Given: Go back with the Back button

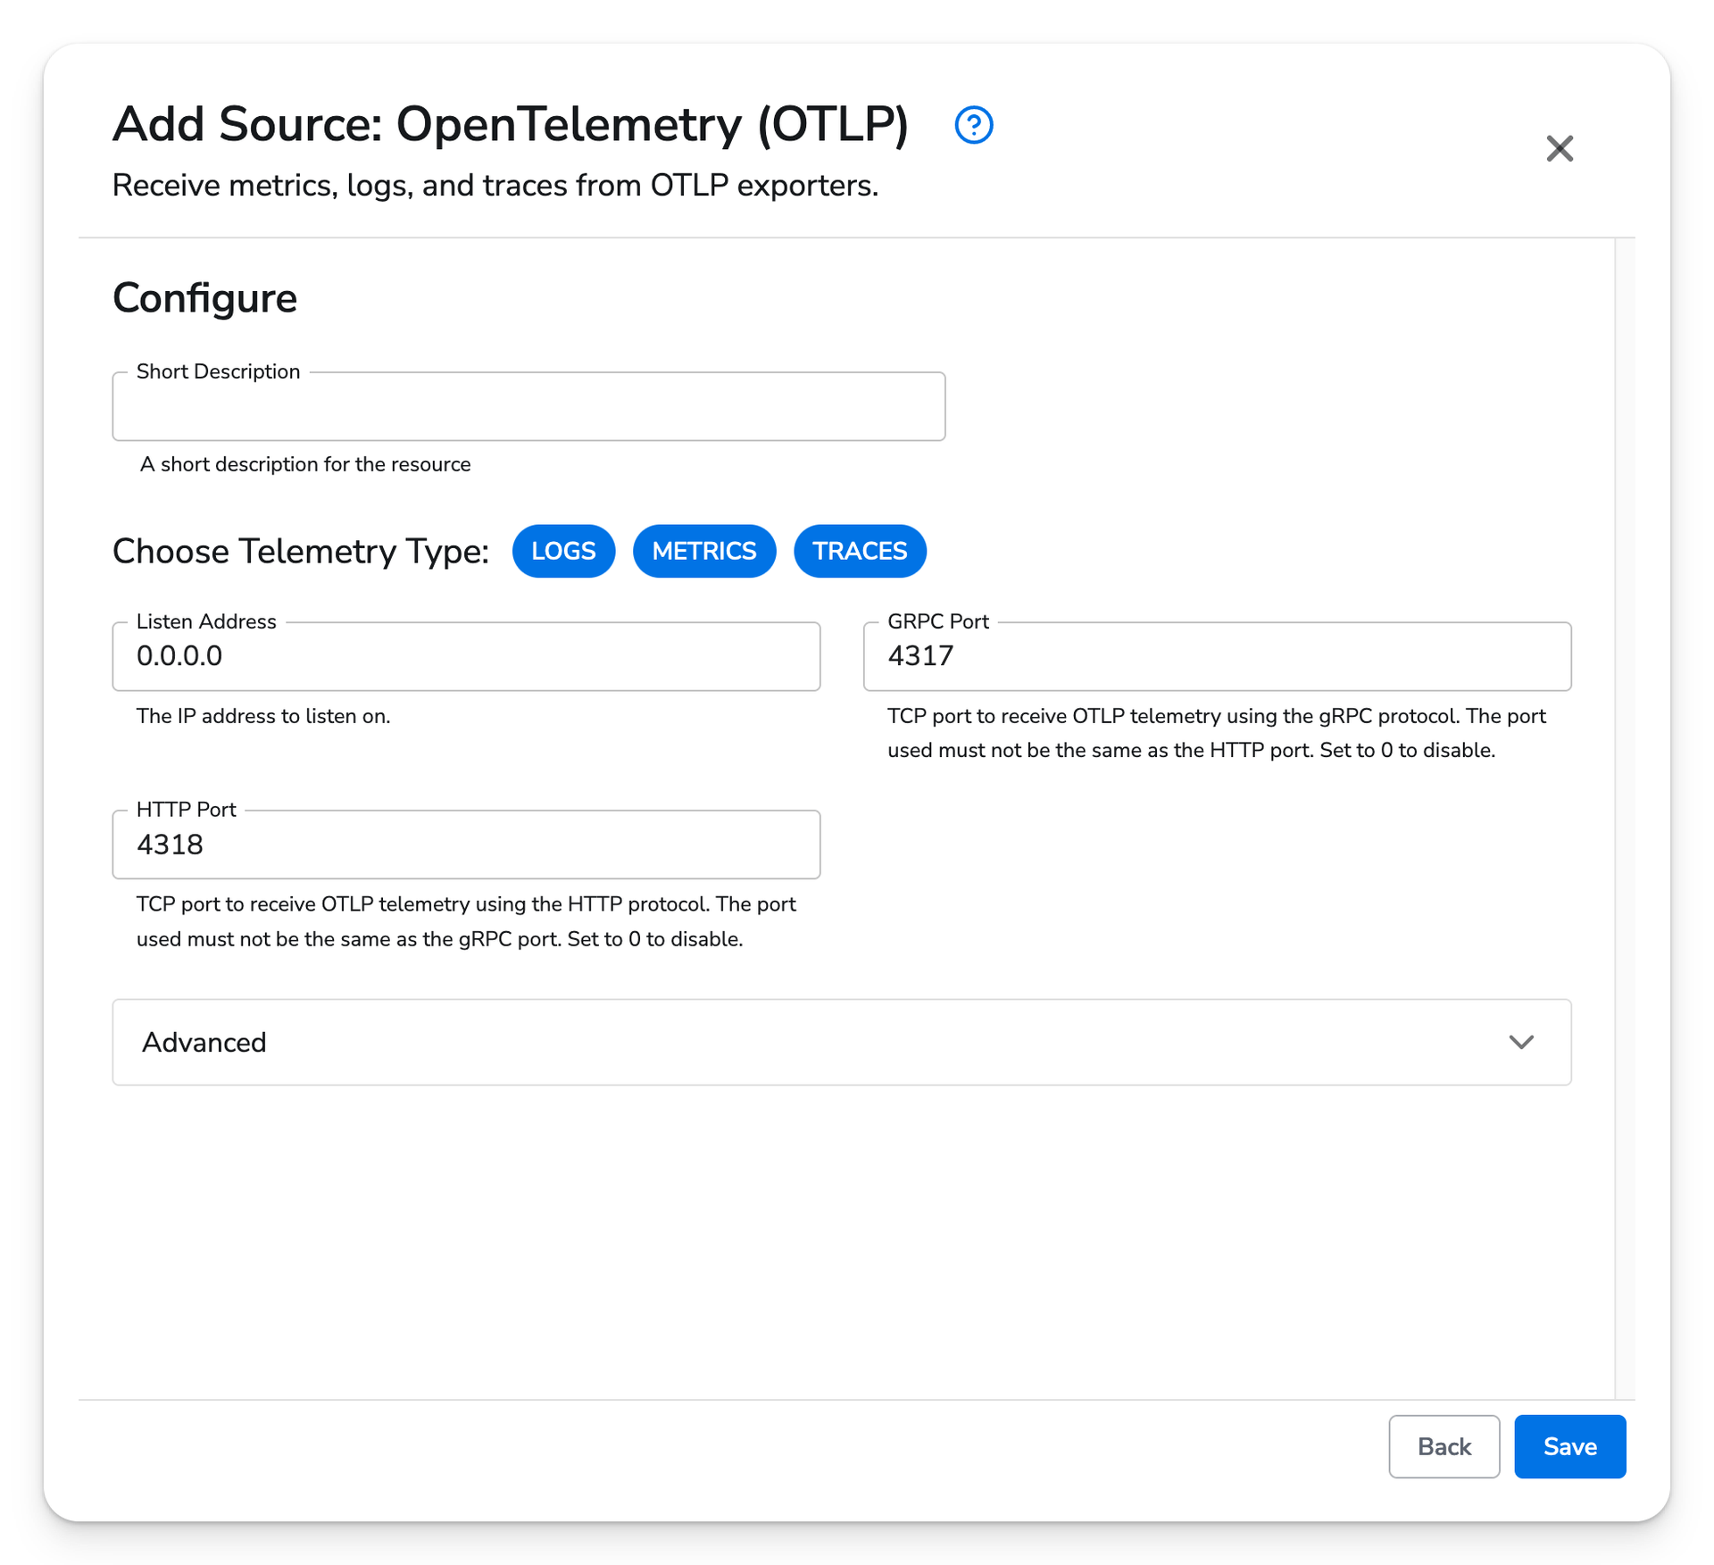Looking at the screenshot, I should pos(1444,1446).
